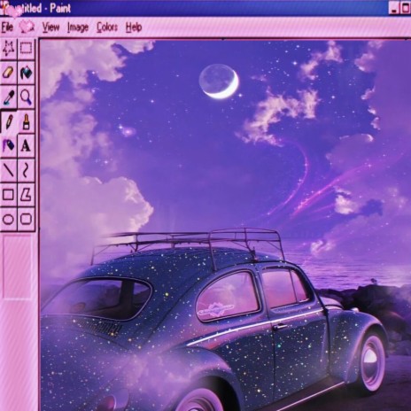Select the Text tool with letter A
Screen dimensions: 411x411
click(x=26, y=145)
